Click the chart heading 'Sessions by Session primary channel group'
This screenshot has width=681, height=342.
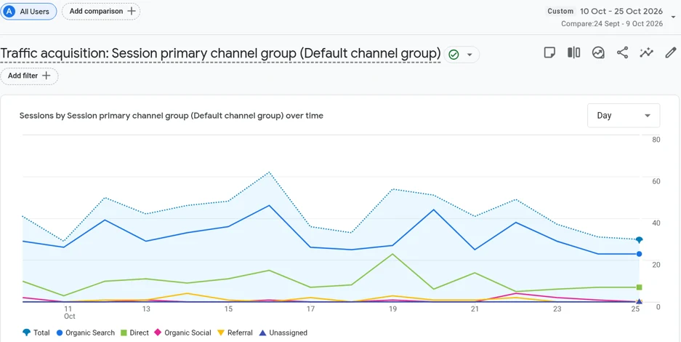click(x=171, y=116)
